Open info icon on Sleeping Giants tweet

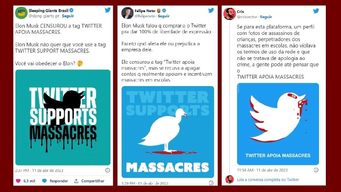click(x=108, y=170)
